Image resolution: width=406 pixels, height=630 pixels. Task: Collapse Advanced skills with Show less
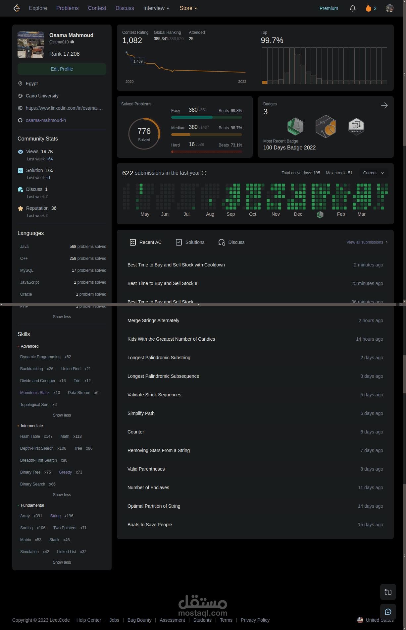[62, 415]
